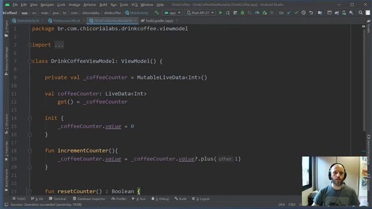Toggle the inspections eye indicator

tap(363, 27)
